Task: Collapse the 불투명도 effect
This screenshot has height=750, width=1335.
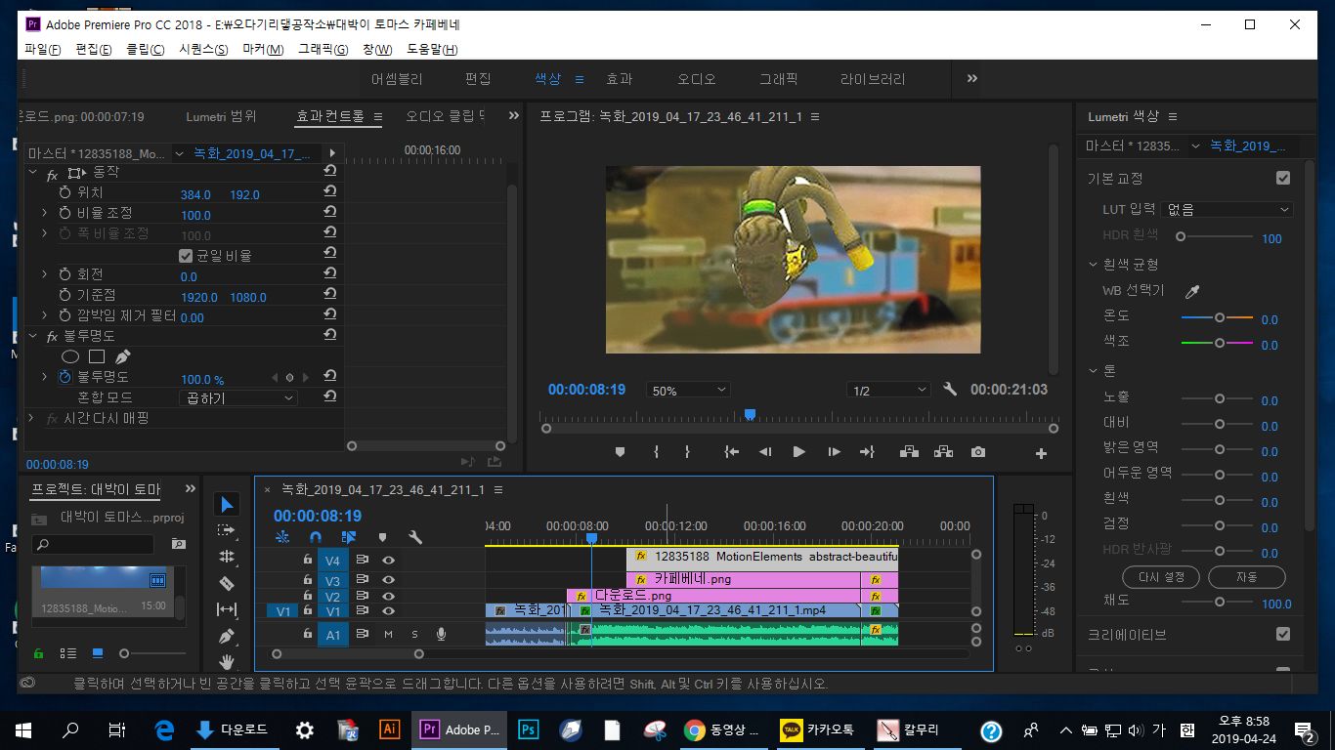Action: pos(31,336)
